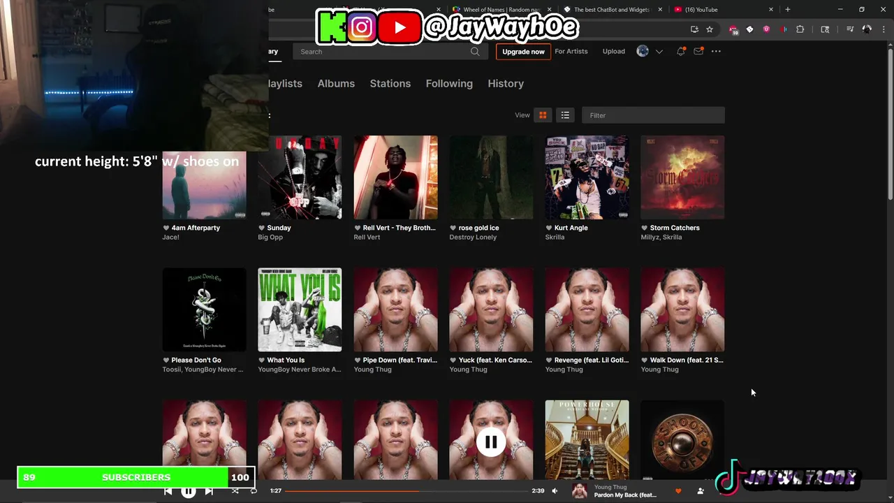The height and width of the screenshot is (503, 894).
Task: Open rose gold ice cover art
Action: click(491, 177)
